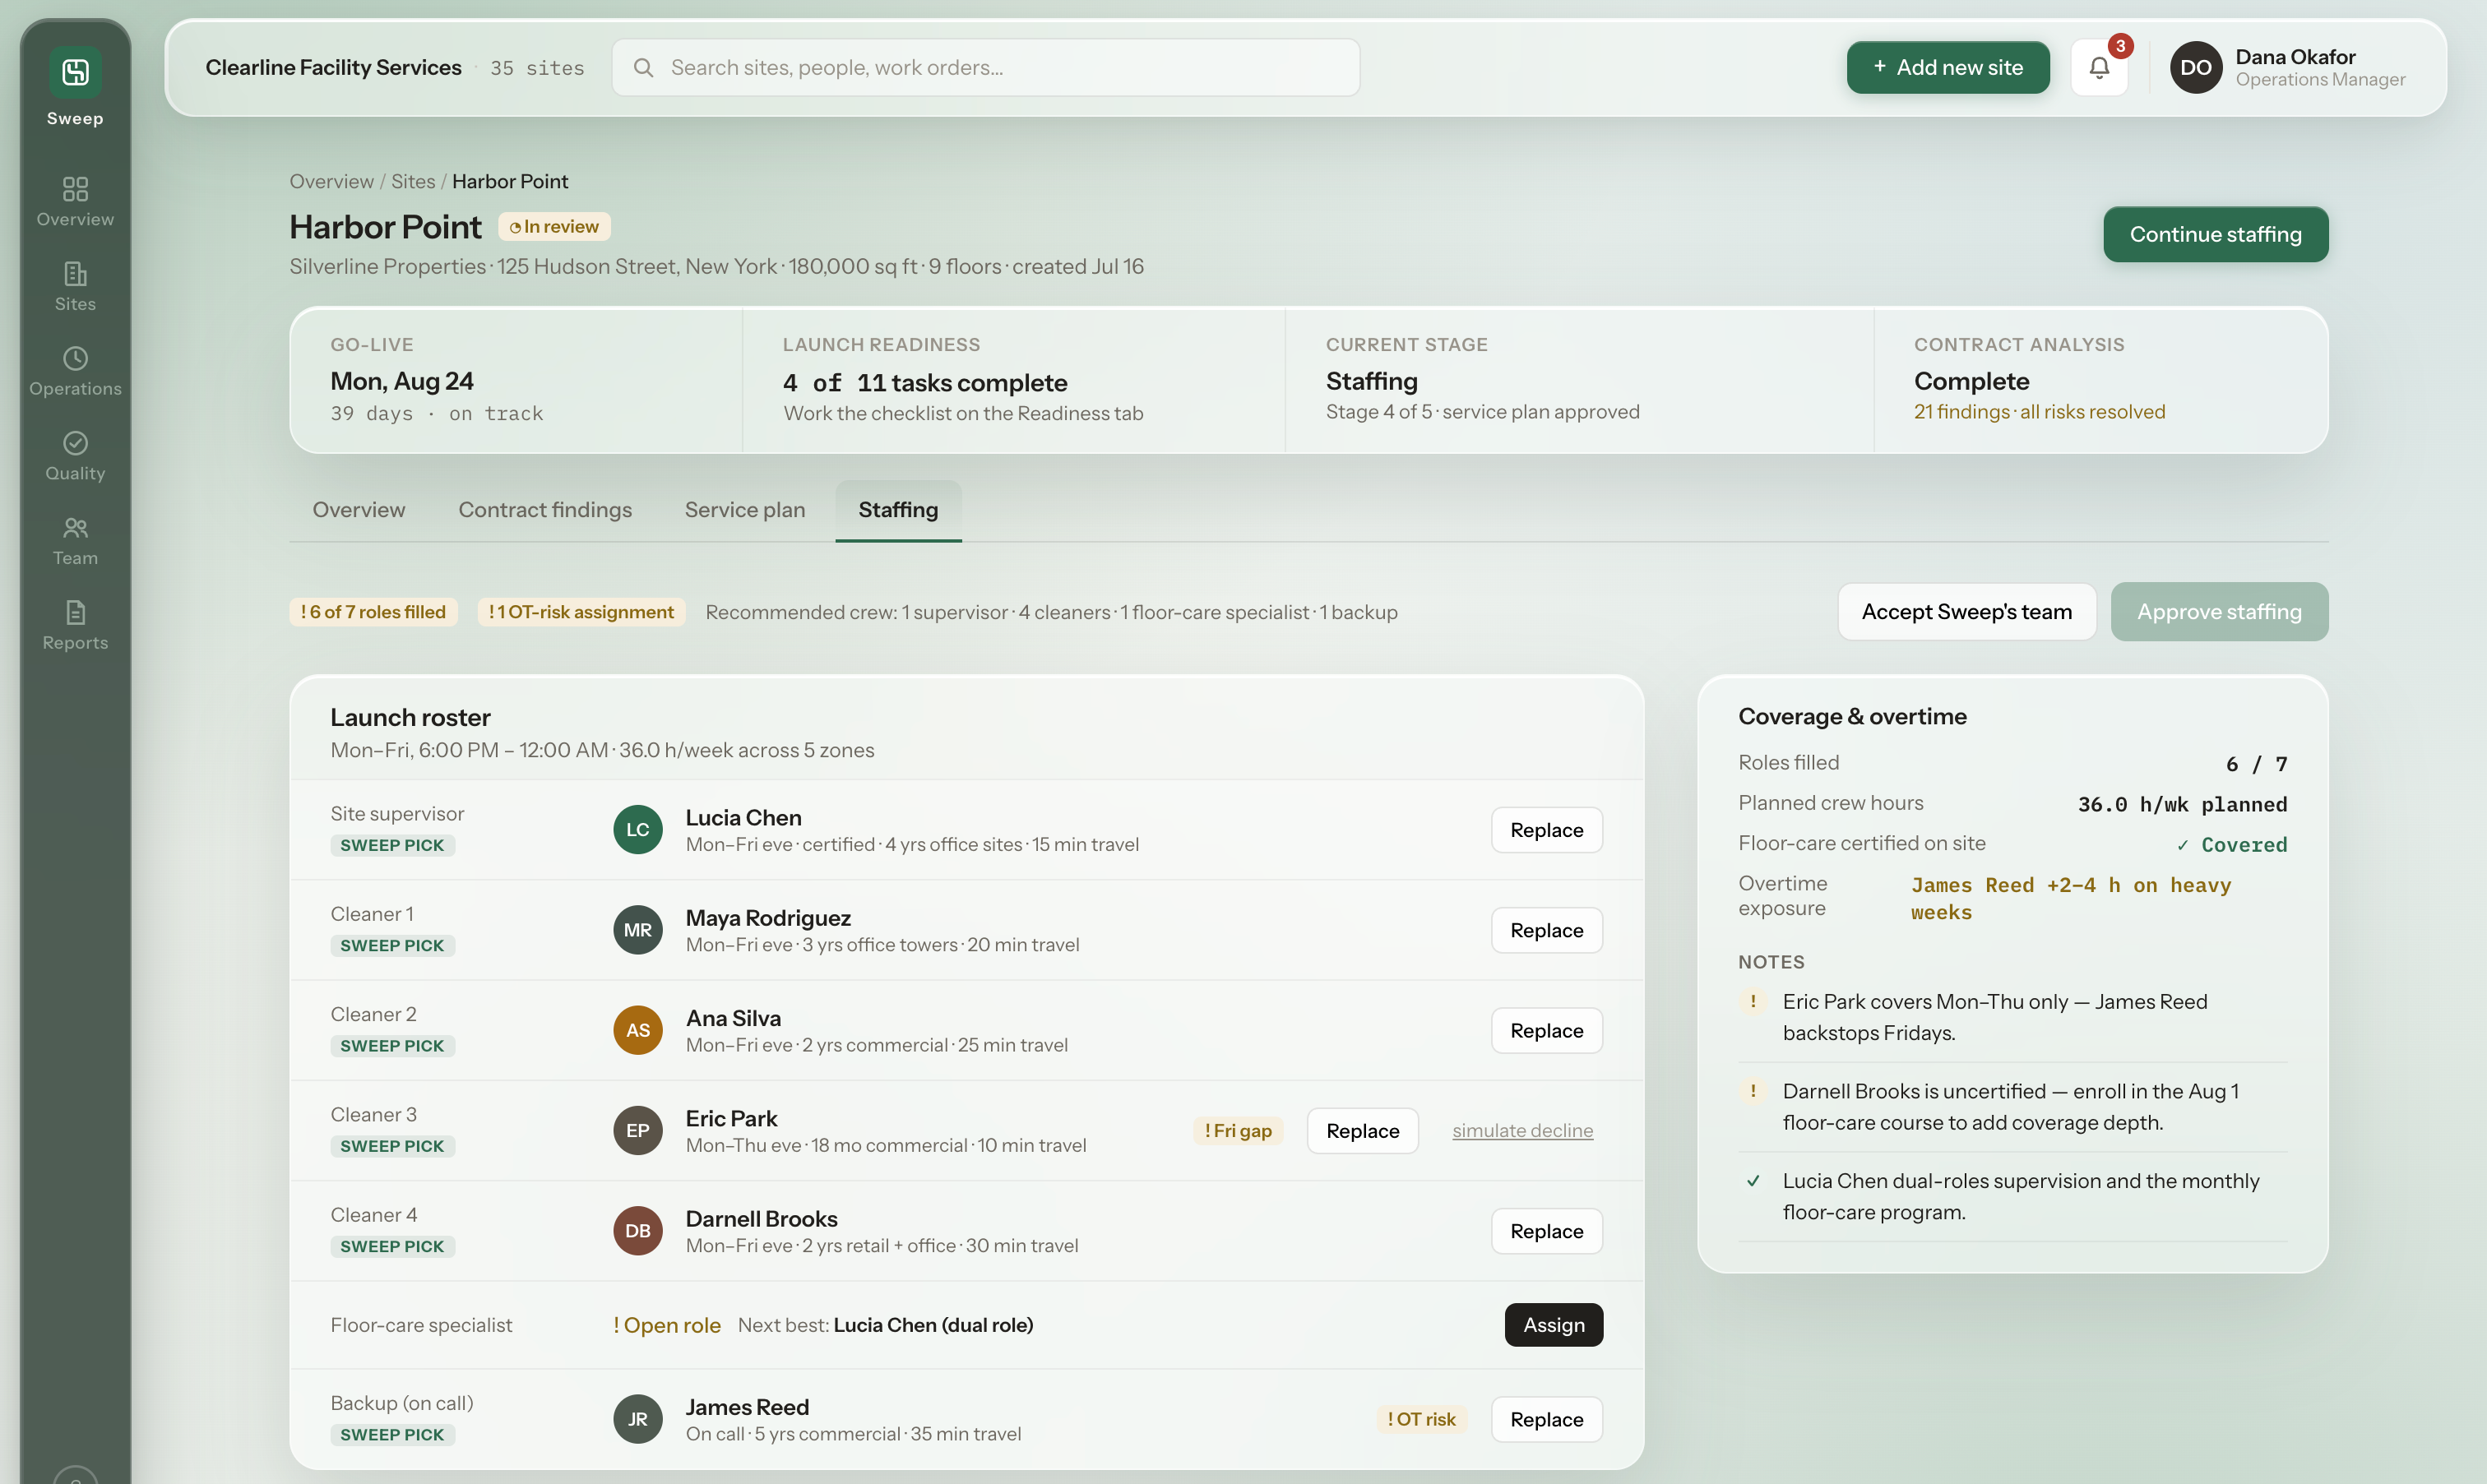Open Overview in the sidebar

75,201
